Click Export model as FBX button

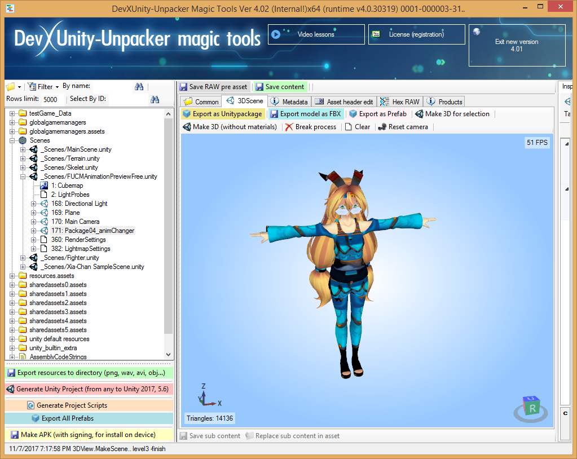(x=305, y=114)
